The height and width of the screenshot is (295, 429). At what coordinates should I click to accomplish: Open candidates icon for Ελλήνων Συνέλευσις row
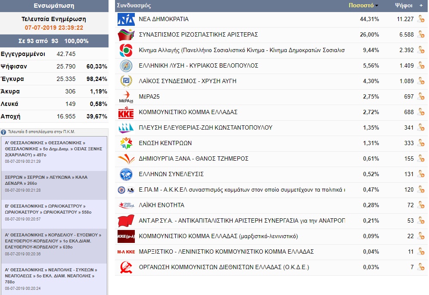point(421,174)
